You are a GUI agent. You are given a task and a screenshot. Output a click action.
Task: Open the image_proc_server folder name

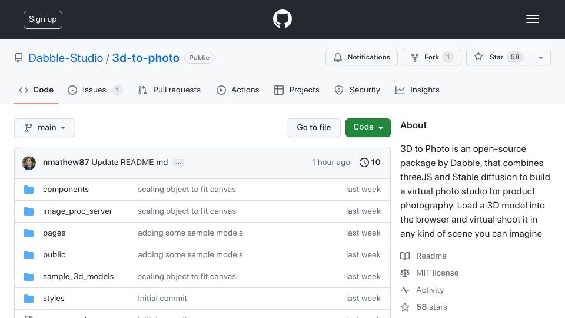pyautogui.click(x=78, y=211)
